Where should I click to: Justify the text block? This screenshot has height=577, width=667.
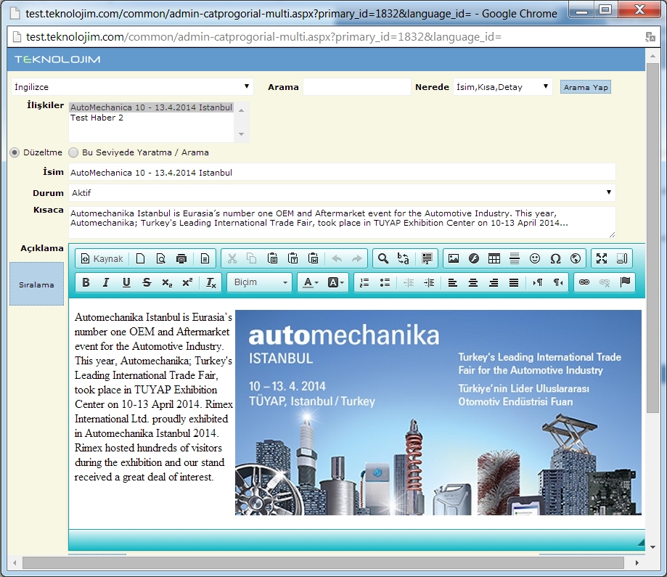coord(514,282)
